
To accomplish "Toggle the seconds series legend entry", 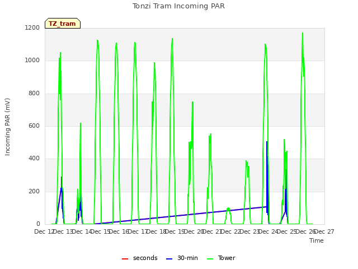I will pyautogui.click(x=140, y=258).
